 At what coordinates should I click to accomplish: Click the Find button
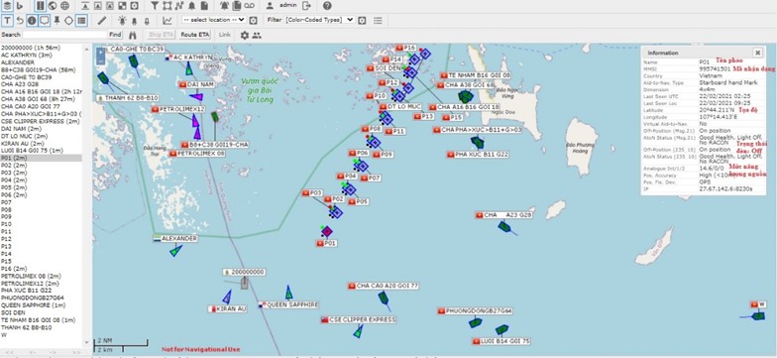tap(115, 35)
